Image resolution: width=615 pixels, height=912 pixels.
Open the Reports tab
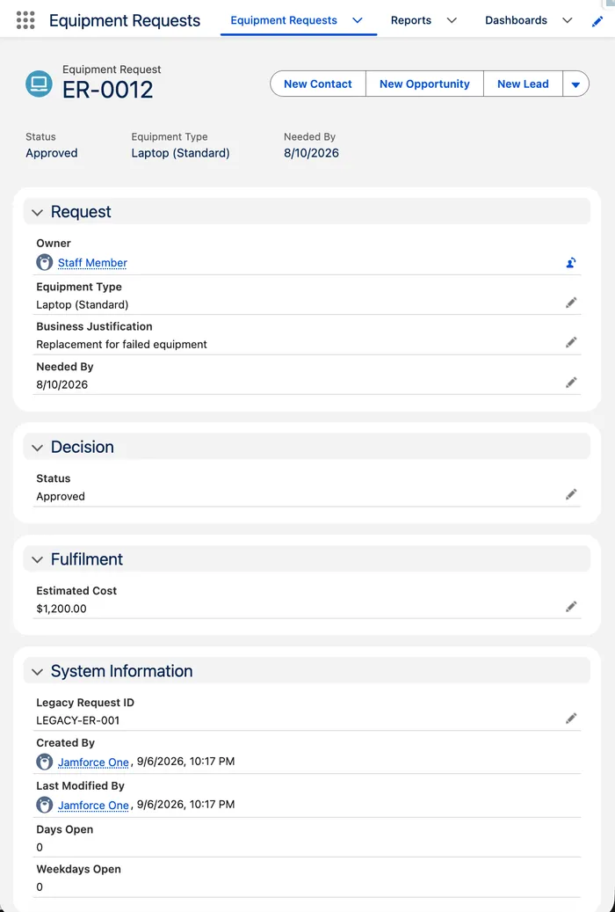(411, 20)
